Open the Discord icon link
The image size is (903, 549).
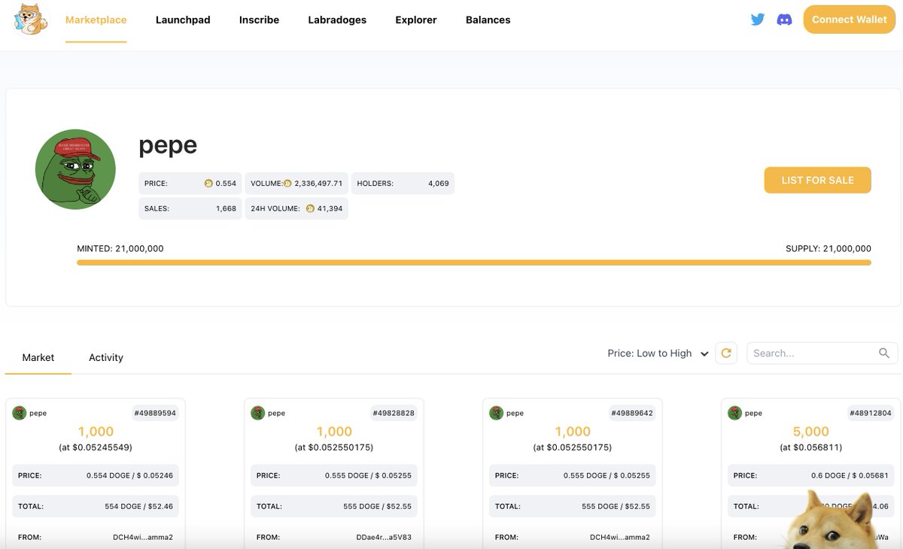(x=784, y=20)
